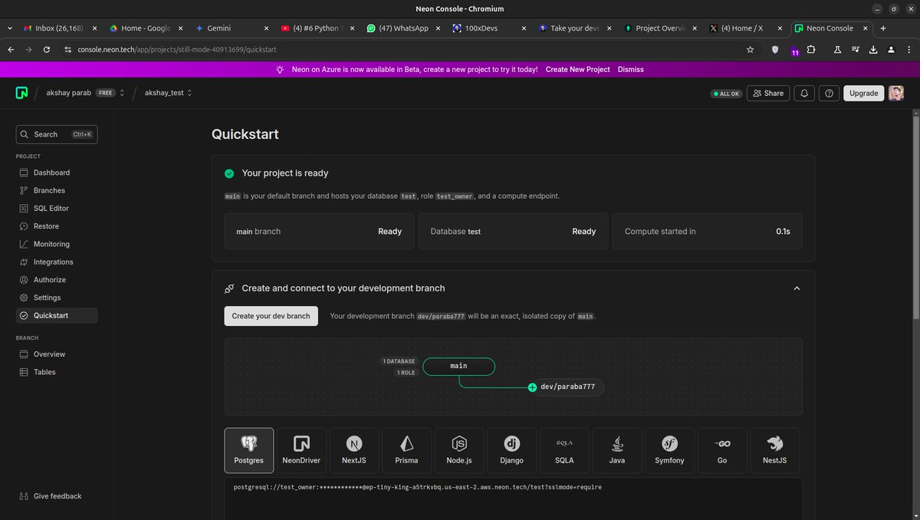Switch to the Gemini browser tab
920x520 pixels.
coord(231,28)
